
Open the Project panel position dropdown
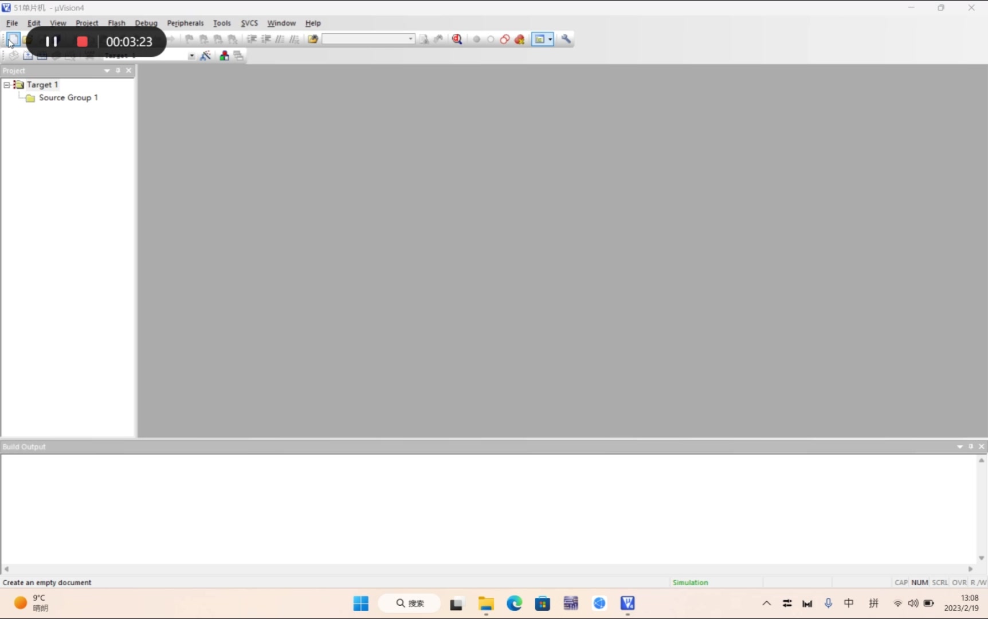click(107, 70)
